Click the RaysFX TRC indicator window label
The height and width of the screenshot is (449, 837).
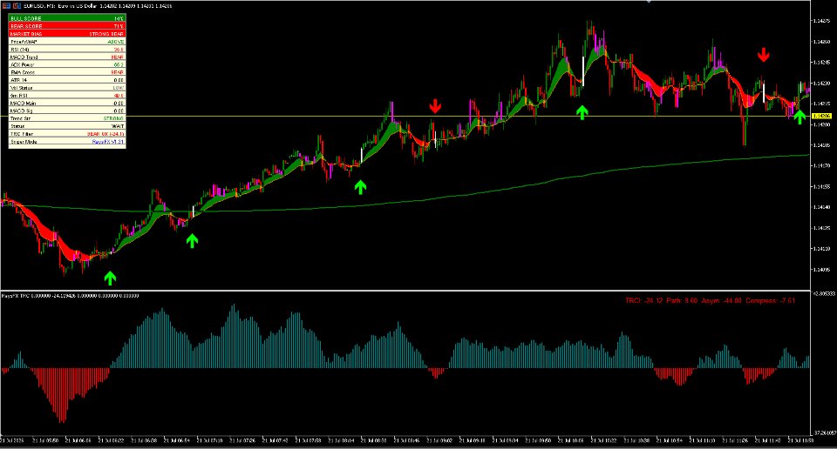click(70, 296)
